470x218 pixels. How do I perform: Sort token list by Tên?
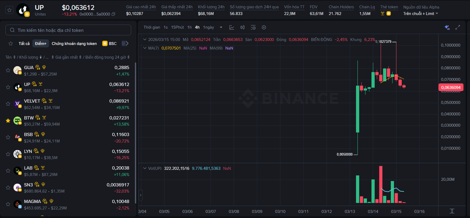tap(10, 57)
